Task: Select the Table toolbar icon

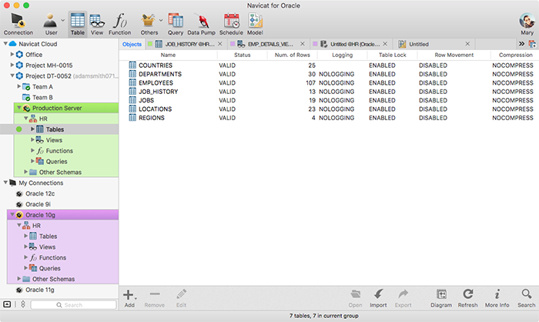Action: coord(77,24)
